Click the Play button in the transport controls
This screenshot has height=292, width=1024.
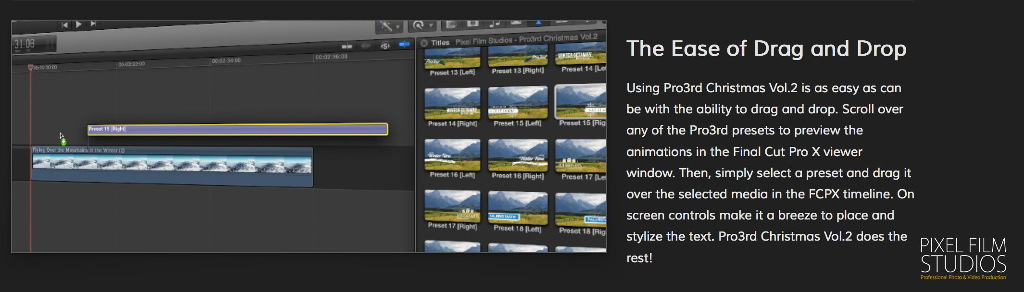(79, 24)
